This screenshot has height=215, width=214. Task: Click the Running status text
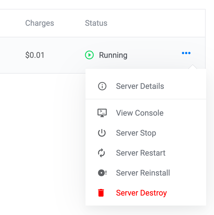click(113, 55)
